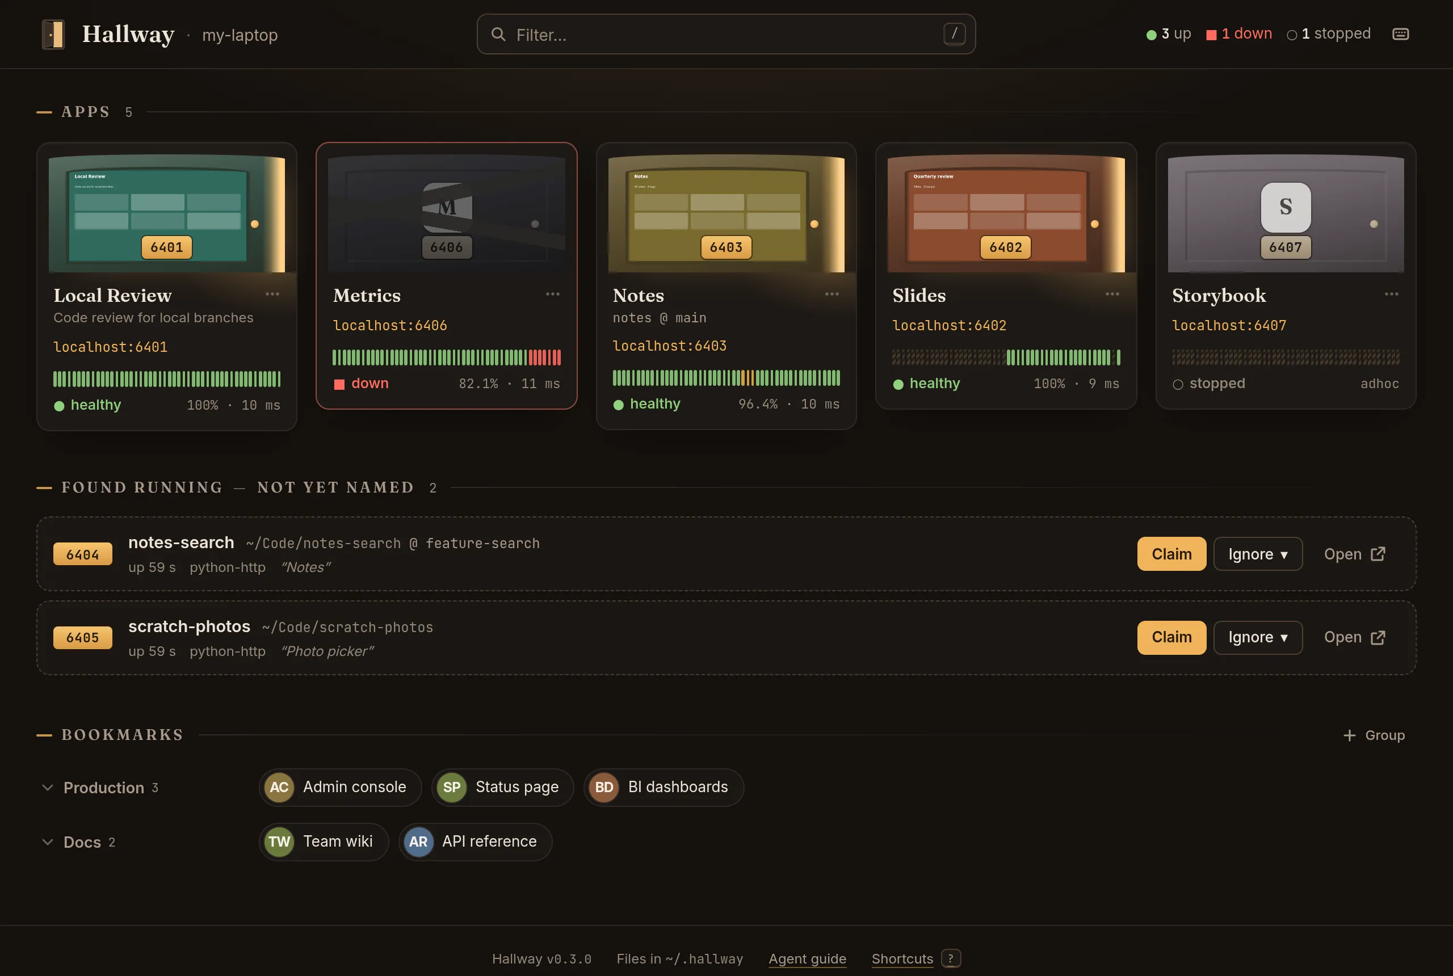
Task: Click the external-link icon on scratch-photos Open
Action: point(1378,637)
